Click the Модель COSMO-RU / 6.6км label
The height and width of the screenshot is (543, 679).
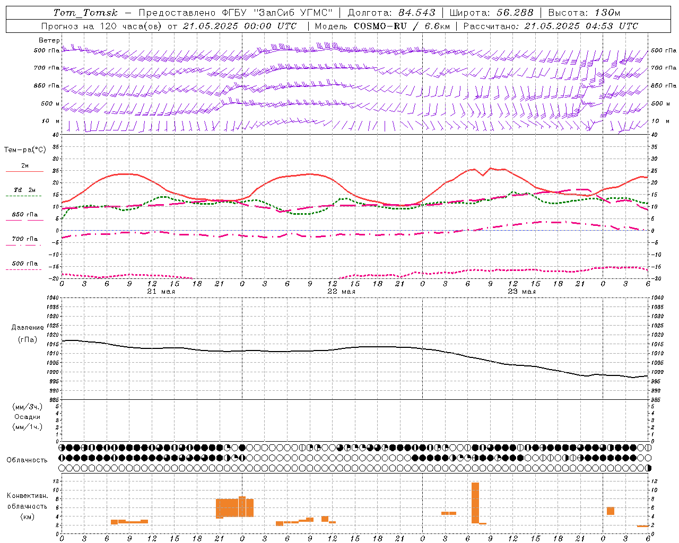[x=382, y=26]
